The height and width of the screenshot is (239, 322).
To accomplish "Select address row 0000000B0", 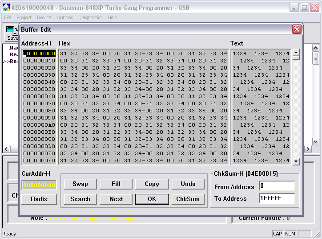I will pos(39,132).
